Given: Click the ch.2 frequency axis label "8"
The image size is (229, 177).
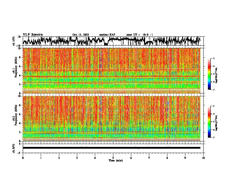Looking at the screenshot, I should click(x=20, y=105).
